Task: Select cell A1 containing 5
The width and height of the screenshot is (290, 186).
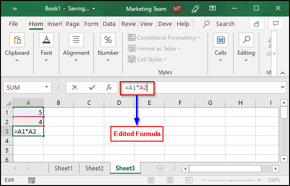Action: tap(28, 112)
